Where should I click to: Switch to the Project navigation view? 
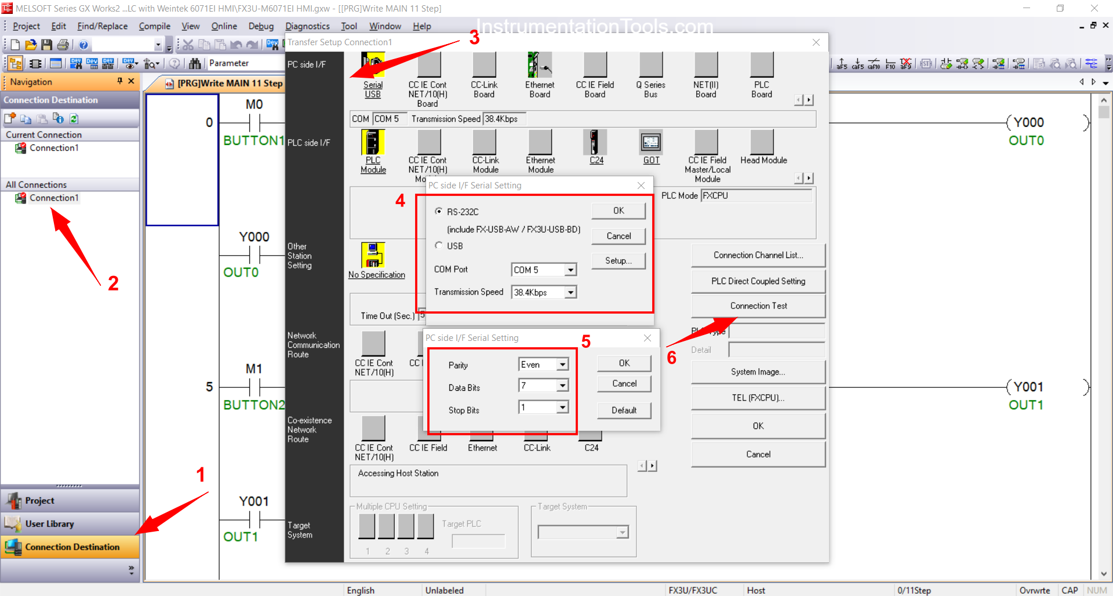(70, 500)
